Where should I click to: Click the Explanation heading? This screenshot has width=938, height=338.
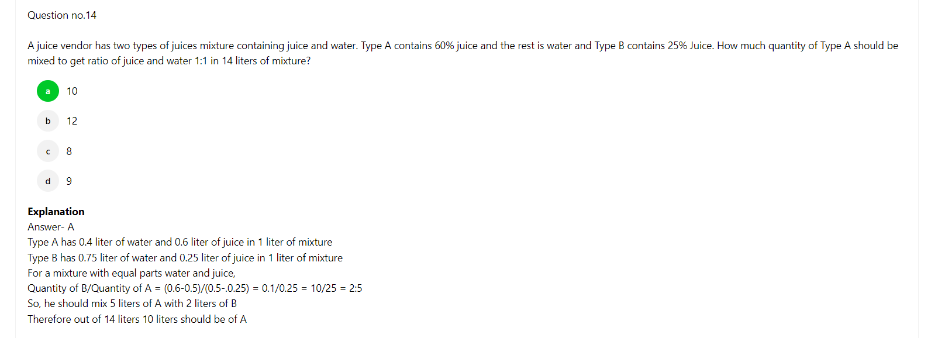(x=56, y=212)
